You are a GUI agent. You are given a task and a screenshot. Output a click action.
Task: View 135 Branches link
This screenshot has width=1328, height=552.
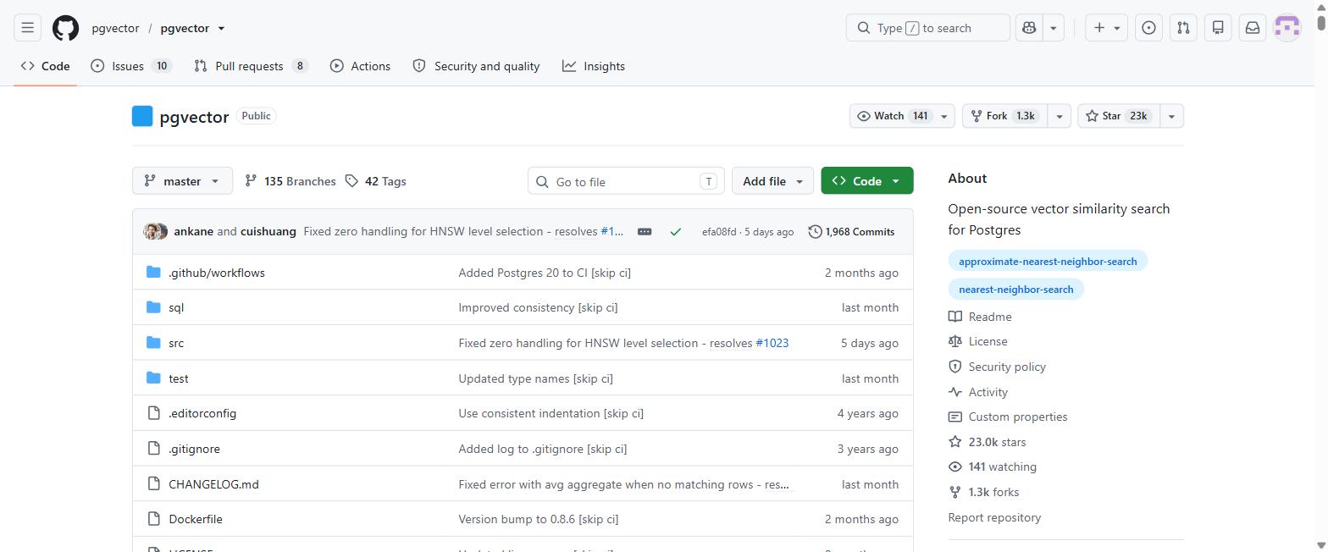(x=290, y=181)
